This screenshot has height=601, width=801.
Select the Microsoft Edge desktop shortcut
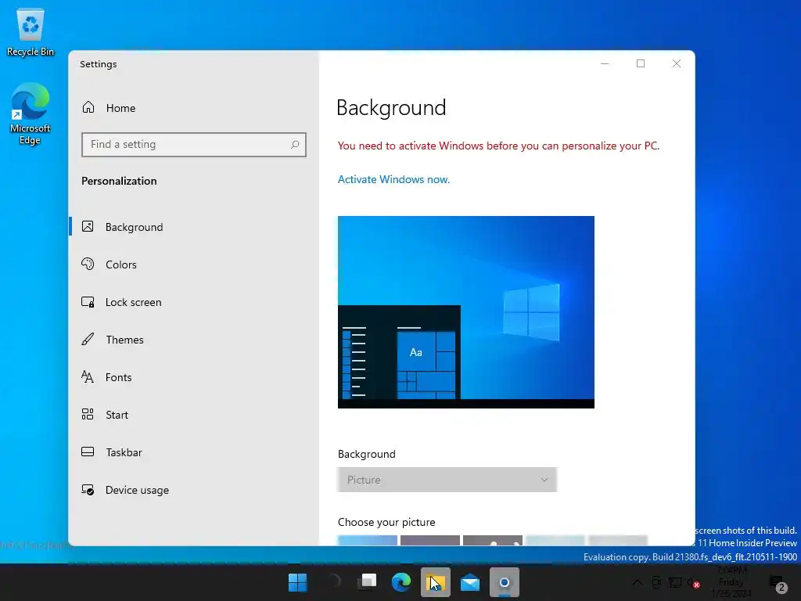[31, 113]
